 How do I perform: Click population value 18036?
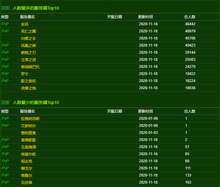click(x=190, y=88)
